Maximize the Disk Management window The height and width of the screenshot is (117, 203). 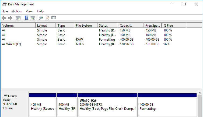(x=184, y=4)
